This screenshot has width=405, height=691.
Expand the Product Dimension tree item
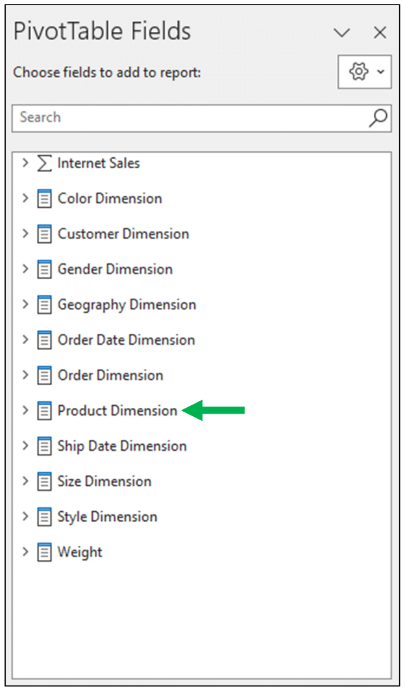(25, 410)
